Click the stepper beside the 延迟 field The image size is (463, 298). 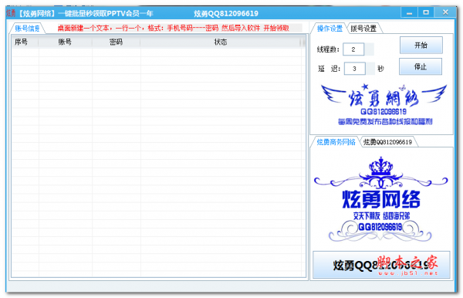click(370, 69)
